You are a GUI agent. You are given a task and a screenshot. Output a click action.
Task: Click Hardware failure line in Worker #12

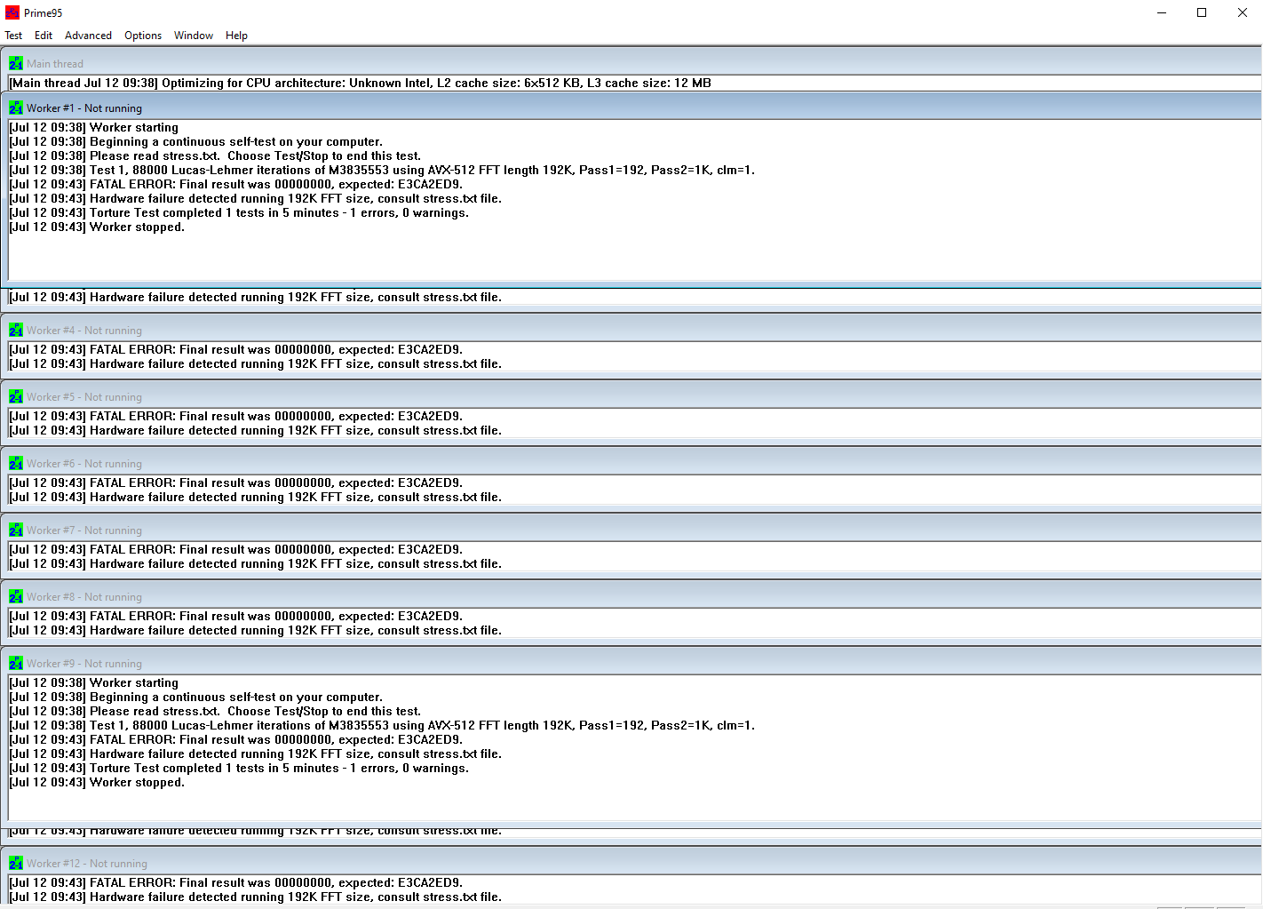(256, 897)
